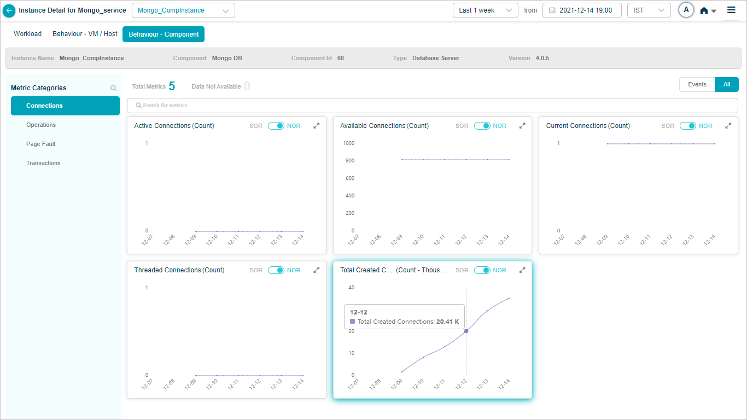Expand the Active Connections chart
The width and height of the screenshot is (747, 420).
click(316, 126)
